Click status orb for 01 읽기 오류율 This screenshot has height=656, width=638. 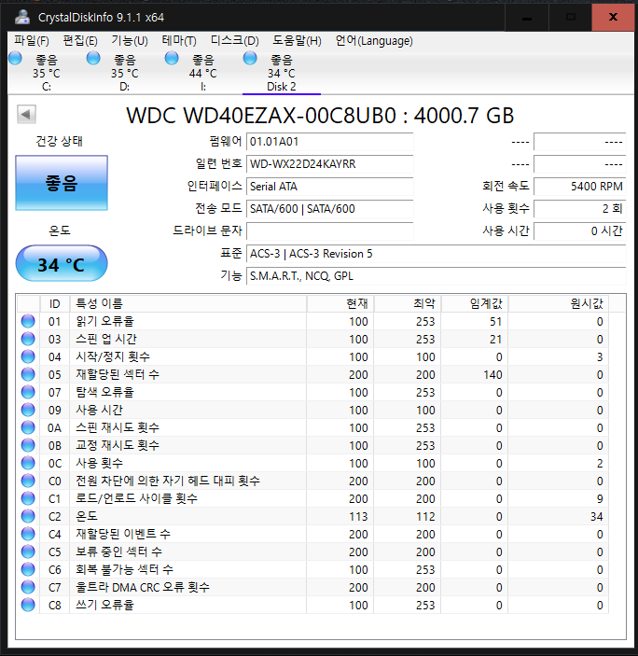pyautogui.click(x=28, y=321)
